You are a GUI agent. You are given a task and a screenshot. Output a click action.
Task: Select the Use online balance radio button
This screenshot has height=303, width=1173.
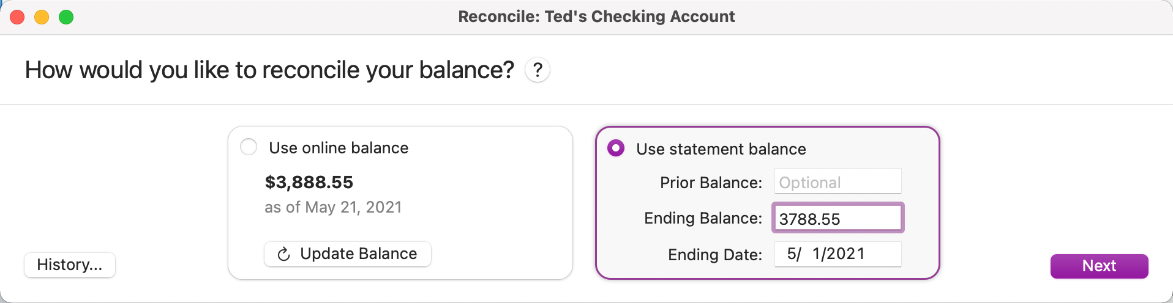point(249,147)
